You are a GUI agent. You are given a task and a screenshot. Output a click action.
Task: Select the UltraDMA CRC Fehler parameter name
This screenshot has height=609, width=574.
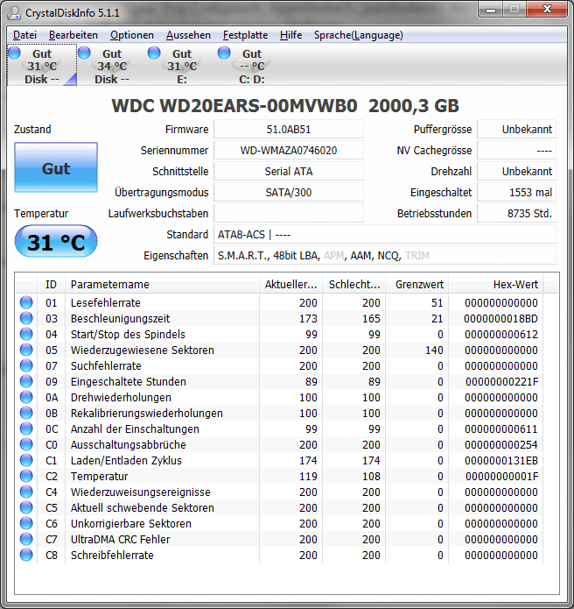[x=120, y=539]
